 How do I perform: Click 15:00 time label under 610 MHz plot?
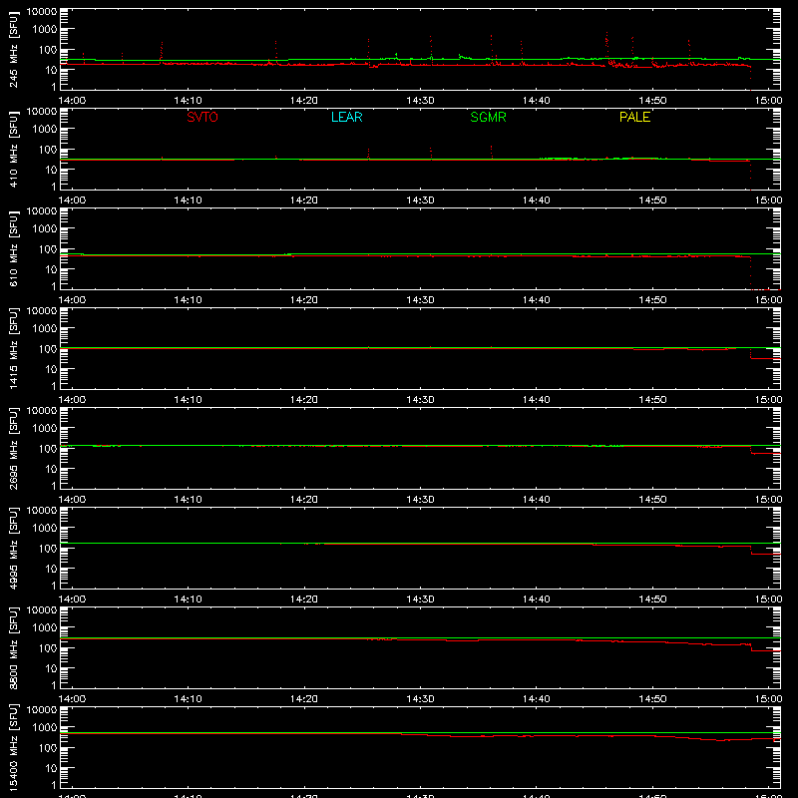click(x=768, y=300)
